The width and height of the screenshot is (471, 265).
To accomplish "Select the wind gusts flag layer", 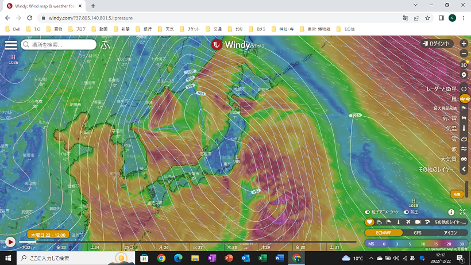I will coord(464,108).
